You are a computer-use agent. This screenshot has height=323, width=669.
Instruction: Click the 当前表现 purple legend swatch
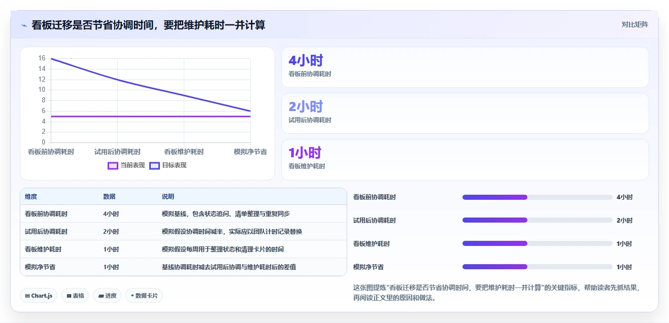pyautogui.click(x=113, y=166)
